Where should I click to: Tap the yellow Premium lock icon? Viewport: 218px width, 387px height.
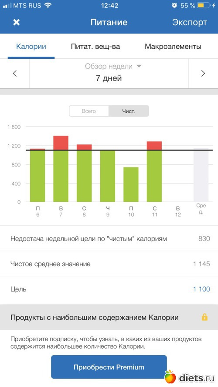204,317
